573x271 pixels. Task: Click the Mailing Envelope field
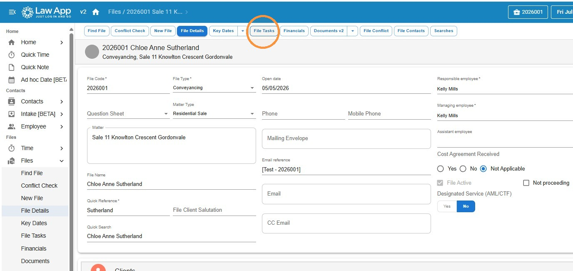coord(346,138)
